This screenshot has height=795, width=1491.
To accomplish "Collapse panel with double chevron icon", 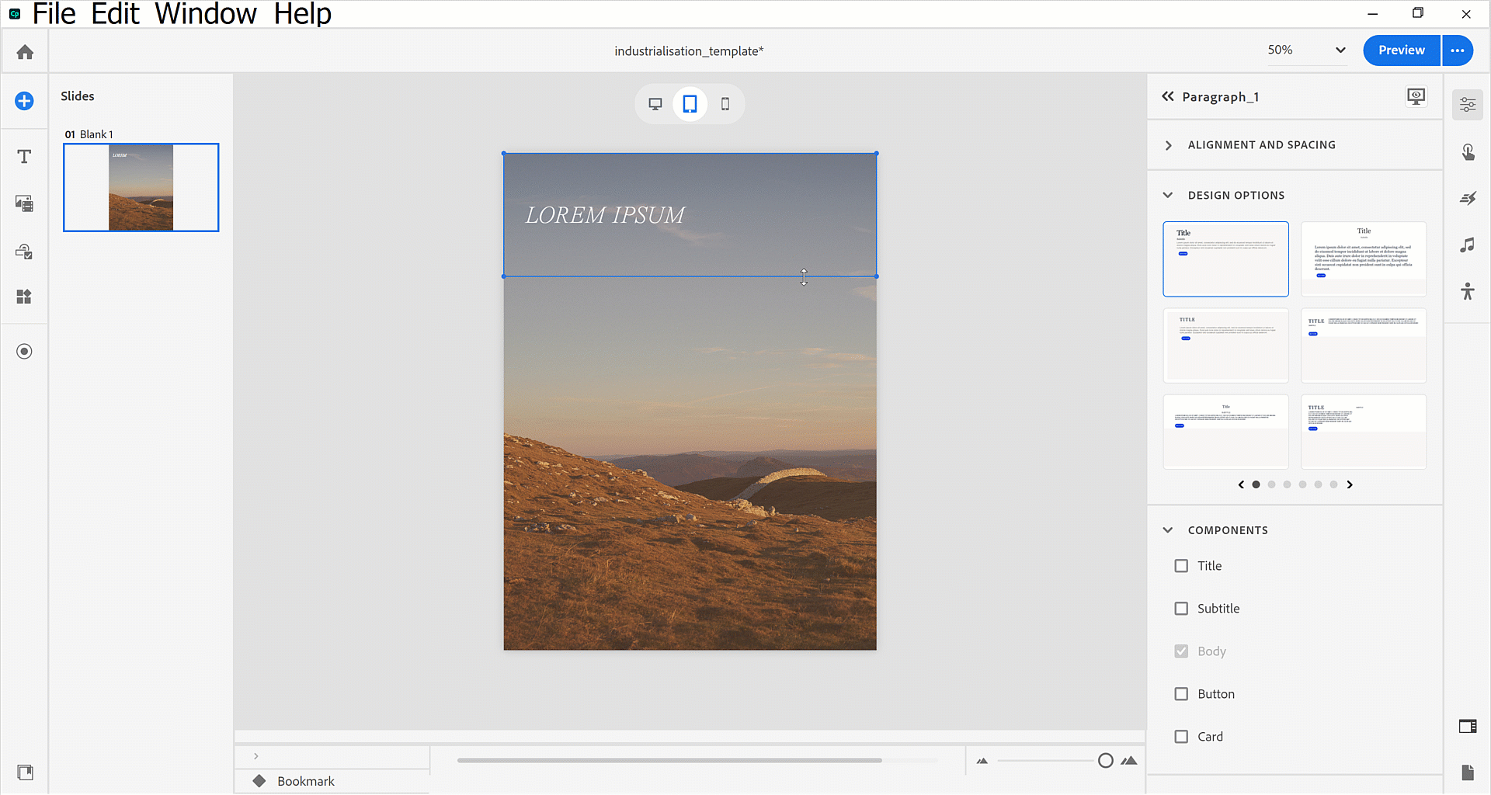I will point(1167,96).
